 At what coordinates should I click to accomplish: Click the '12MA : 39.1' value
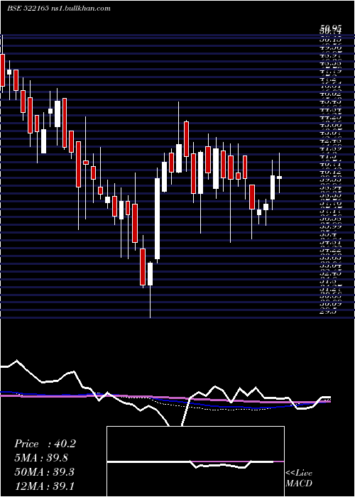coord(44,486)
